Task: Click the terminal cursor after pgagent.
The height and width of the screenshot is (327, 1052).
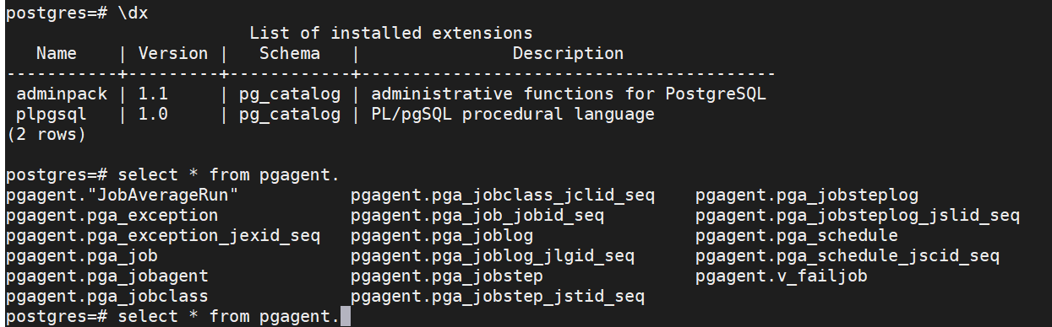Action: point(345,317)
